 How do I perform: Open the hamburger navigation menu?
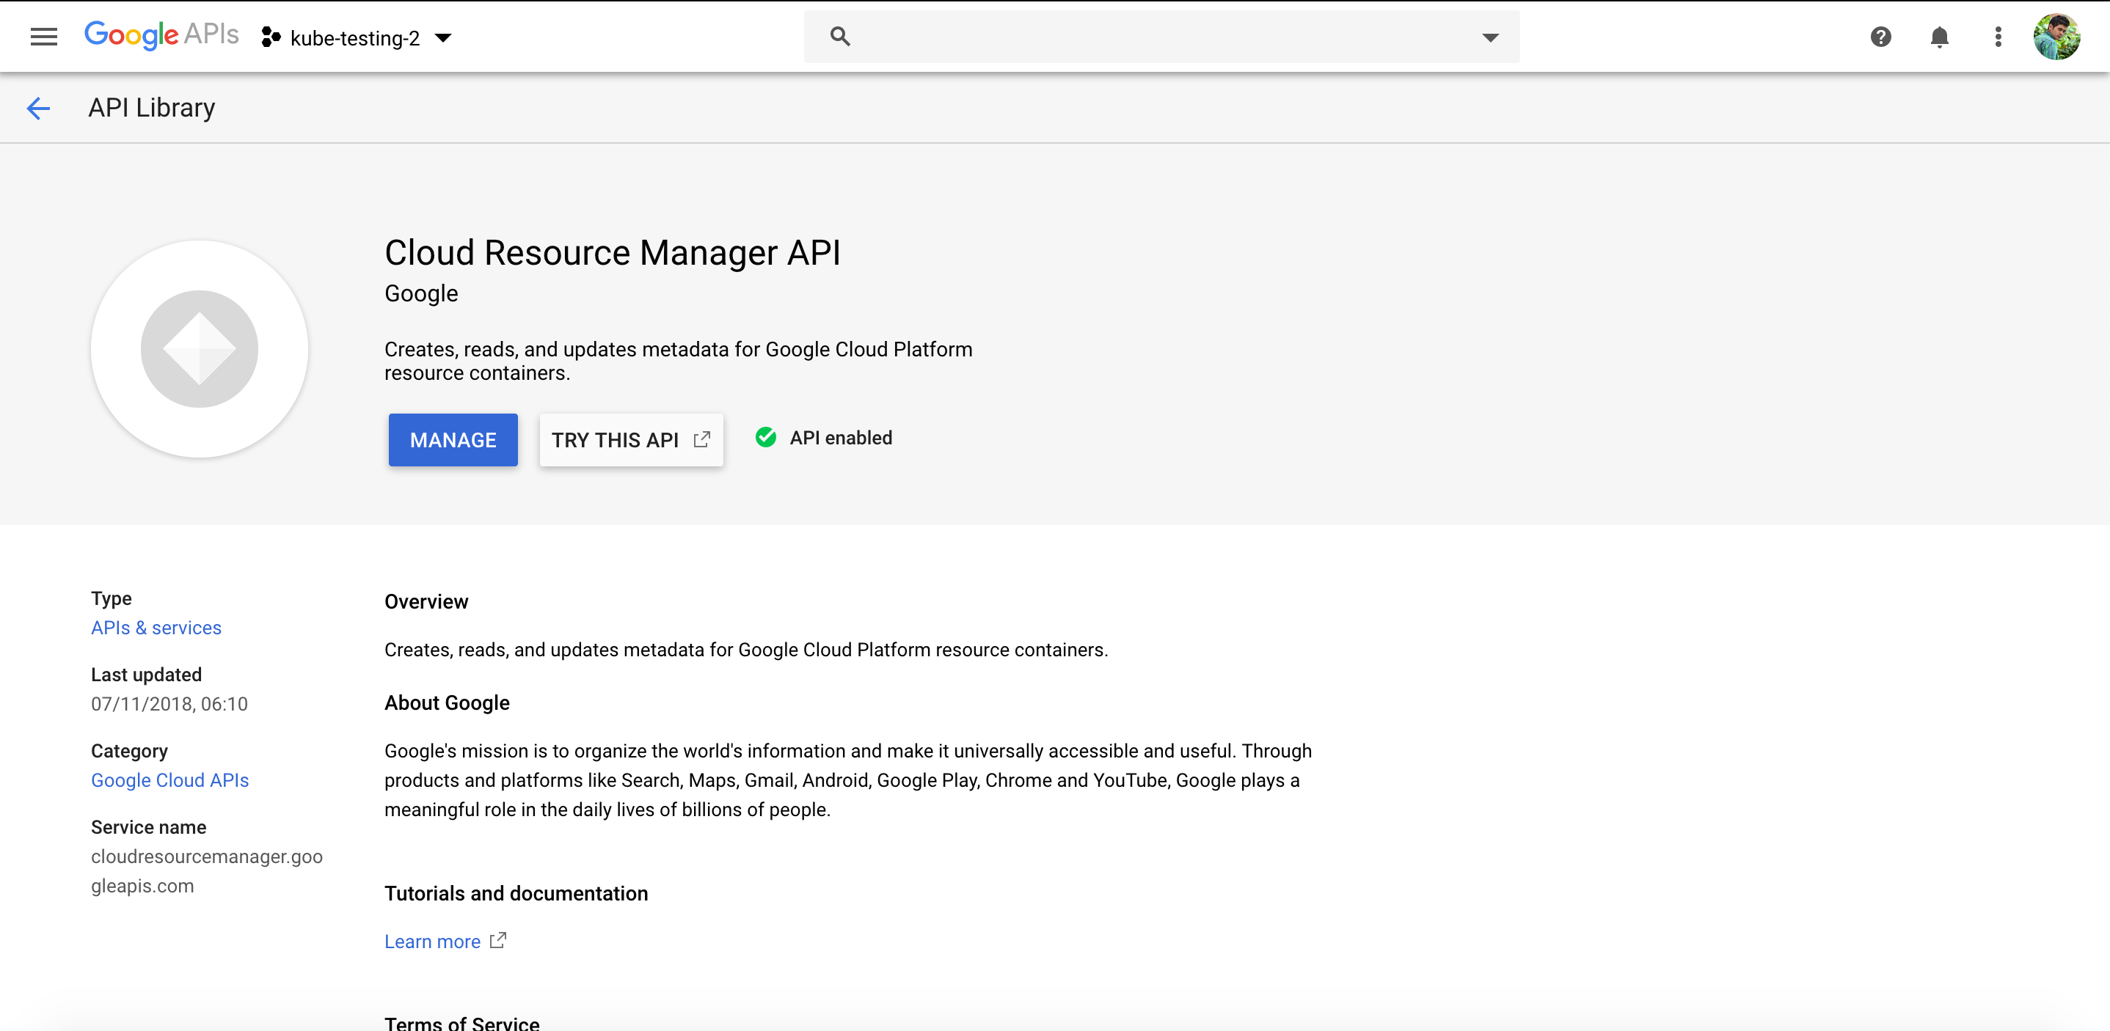(x=43, y=37)
